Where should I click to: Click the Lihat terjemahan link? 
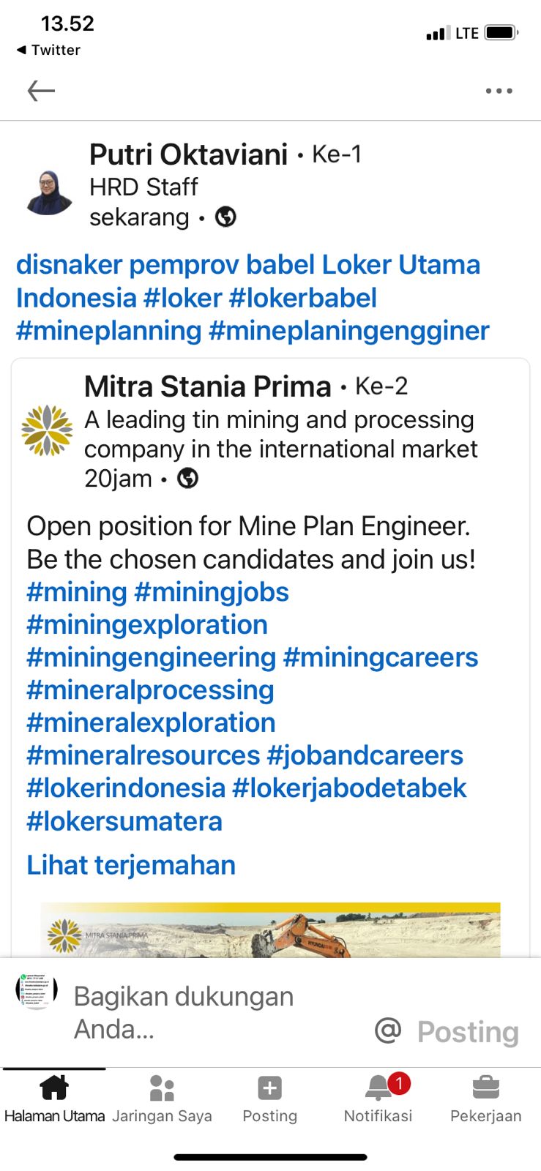click(x=131, y=865)
